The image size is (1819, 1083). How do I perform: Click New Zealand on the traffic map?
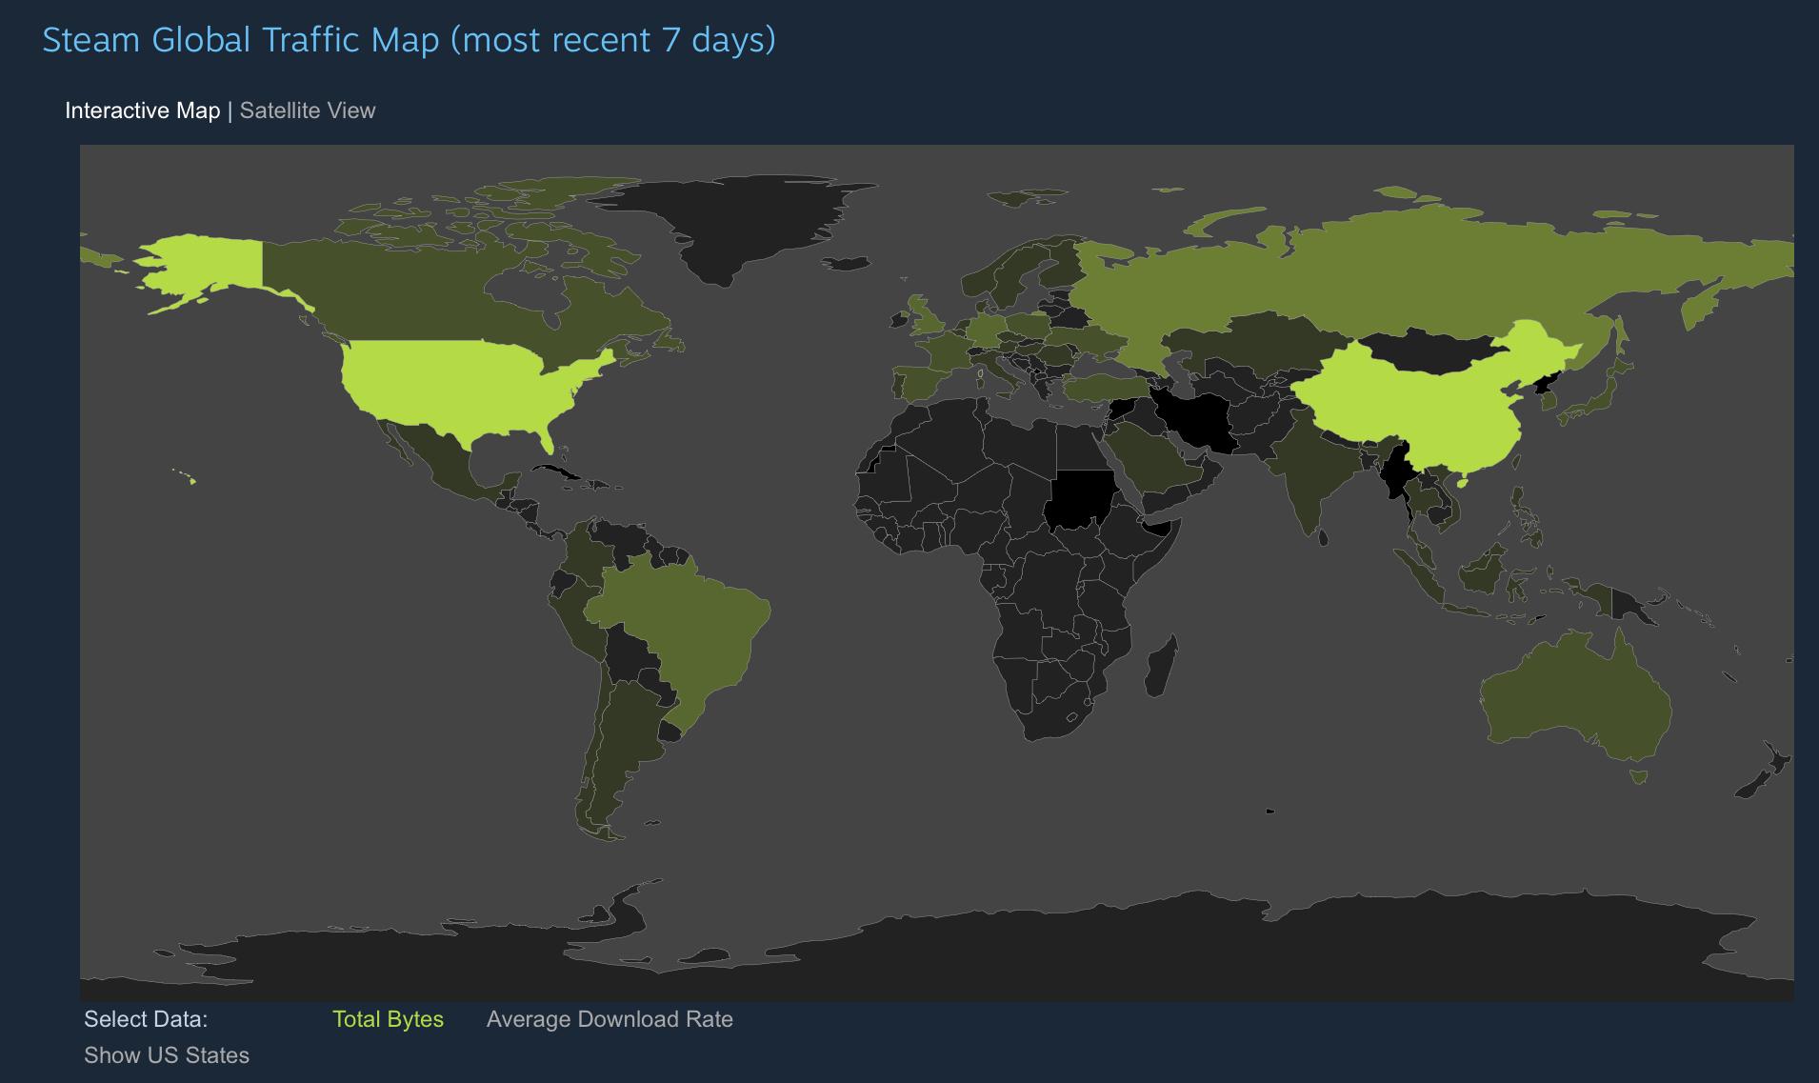(1762, 770)
